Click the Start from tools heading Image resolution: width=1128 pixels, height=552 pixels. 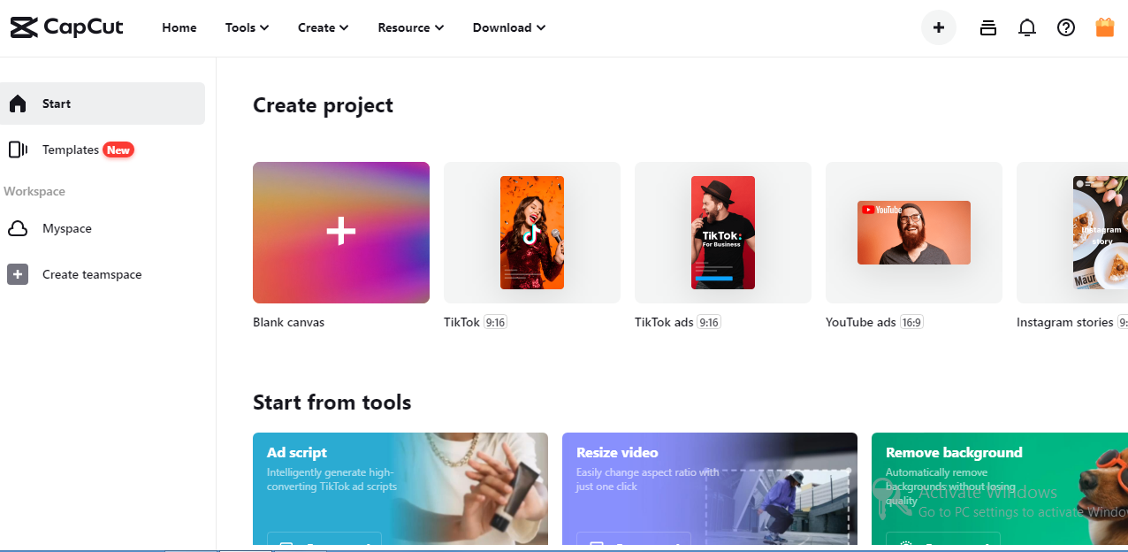[332, 402]
